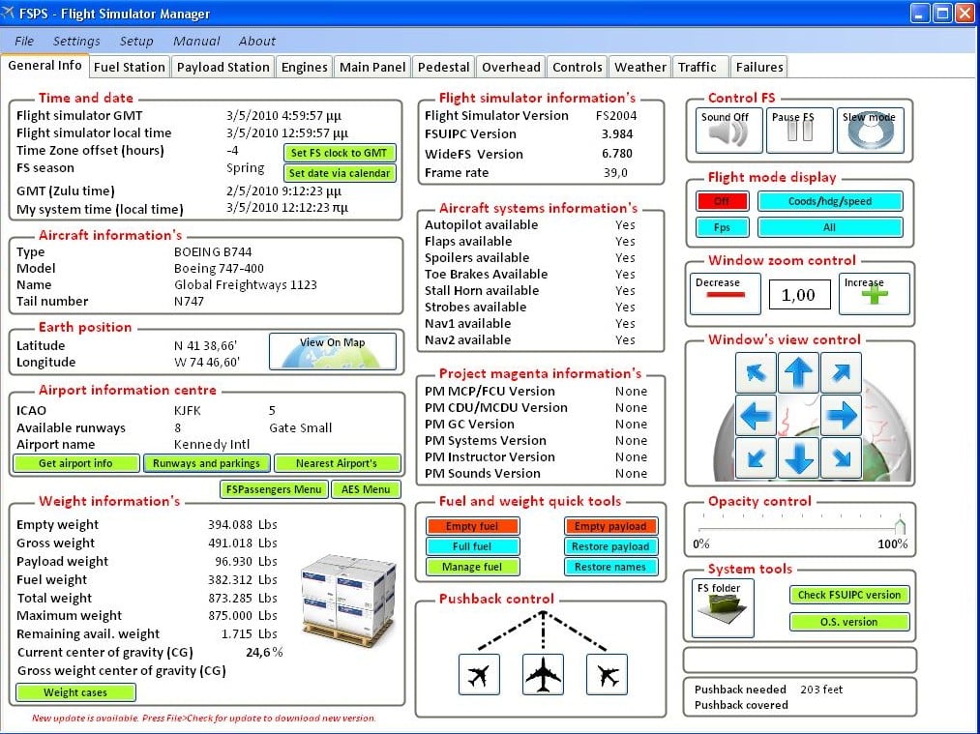The image size is (980, 734).
Task: Toggle the Sound Off speaker button
Action: coord(725,130)
